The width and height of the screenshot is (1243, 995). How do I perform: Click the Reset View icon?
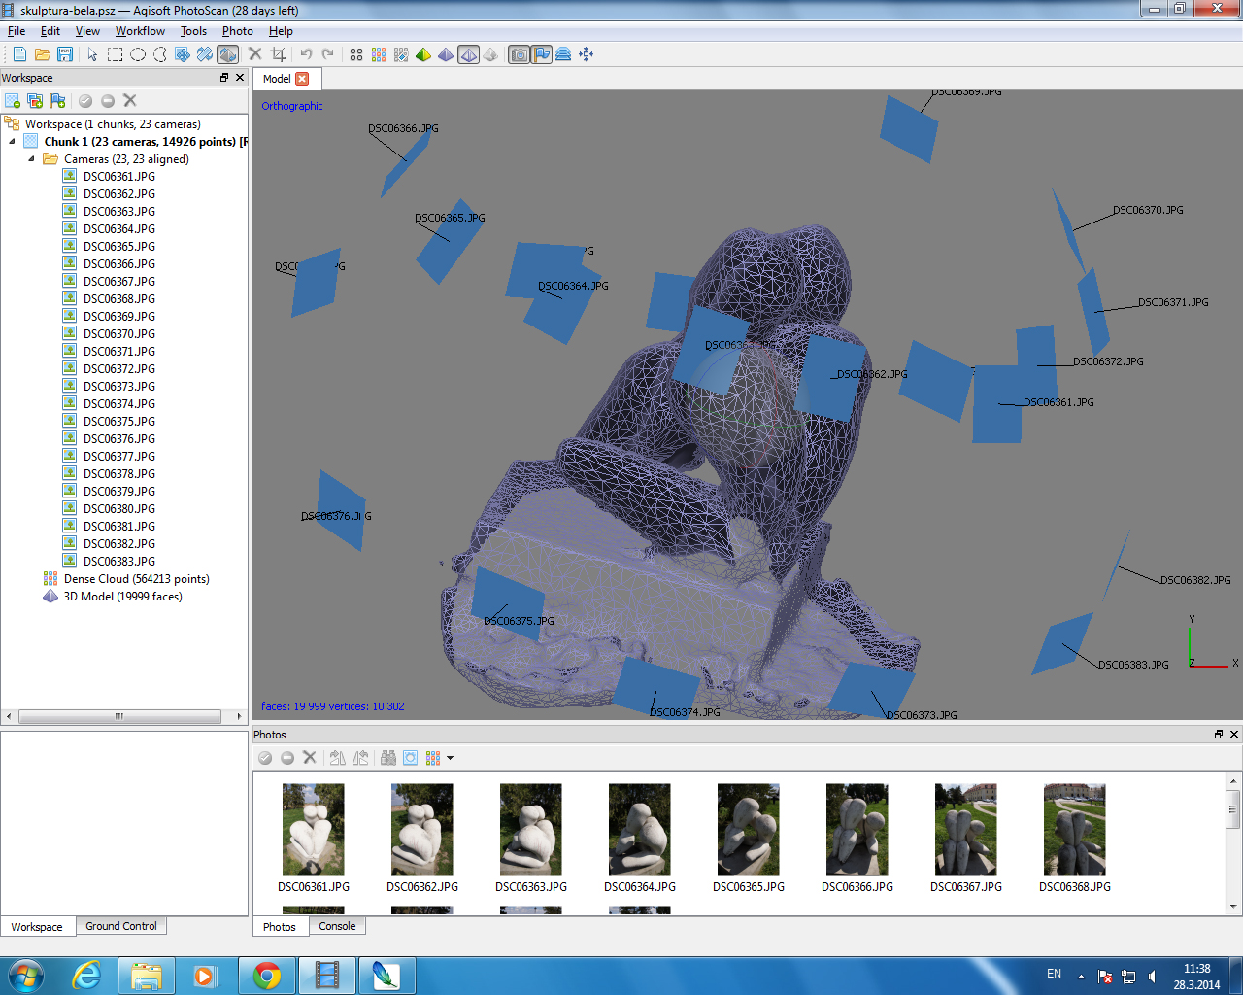click(587, 54)
